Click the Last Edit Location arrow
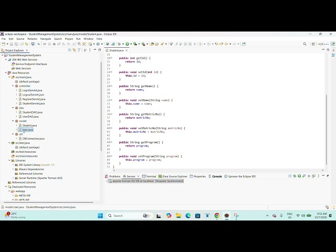This screenshot has height=252, width=336. 217,44
